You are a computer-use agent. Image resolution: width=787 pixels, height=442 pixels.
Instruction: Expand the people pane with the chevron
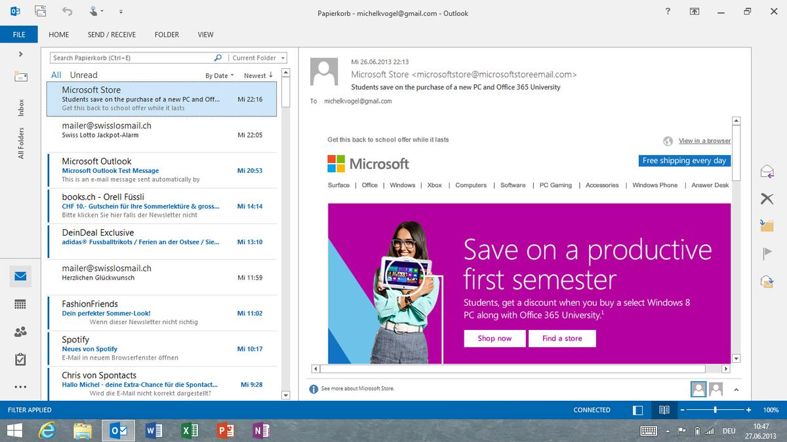click(x=735, y=390)
